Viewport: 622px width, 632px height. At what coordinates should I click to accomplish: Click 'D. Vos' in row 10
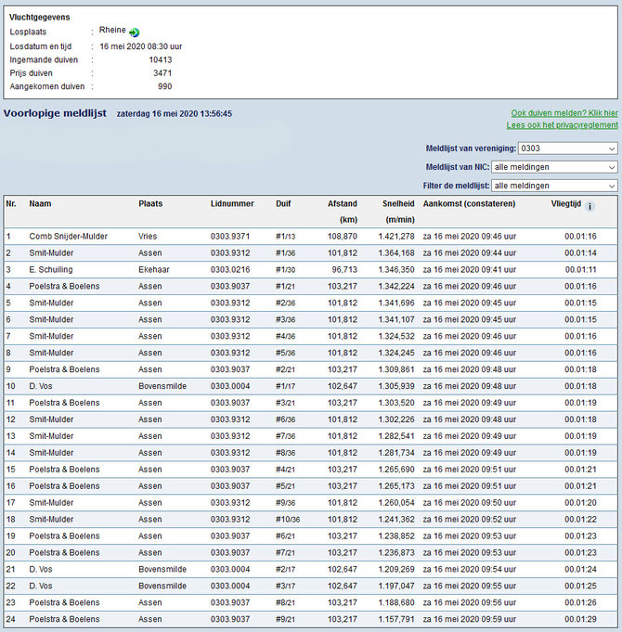[41, 386]
